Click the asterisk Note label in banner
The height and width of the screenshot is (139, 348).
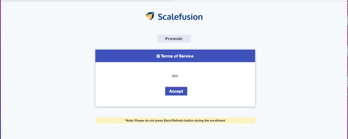click(x=129, y=120)
